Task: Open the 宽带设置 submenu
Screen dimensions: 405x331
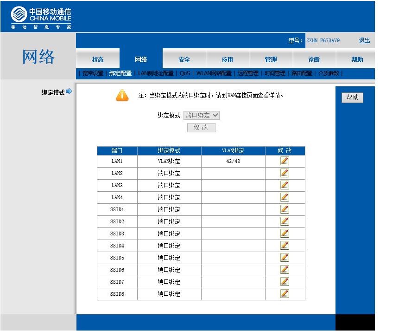Action: coord(93,73)
